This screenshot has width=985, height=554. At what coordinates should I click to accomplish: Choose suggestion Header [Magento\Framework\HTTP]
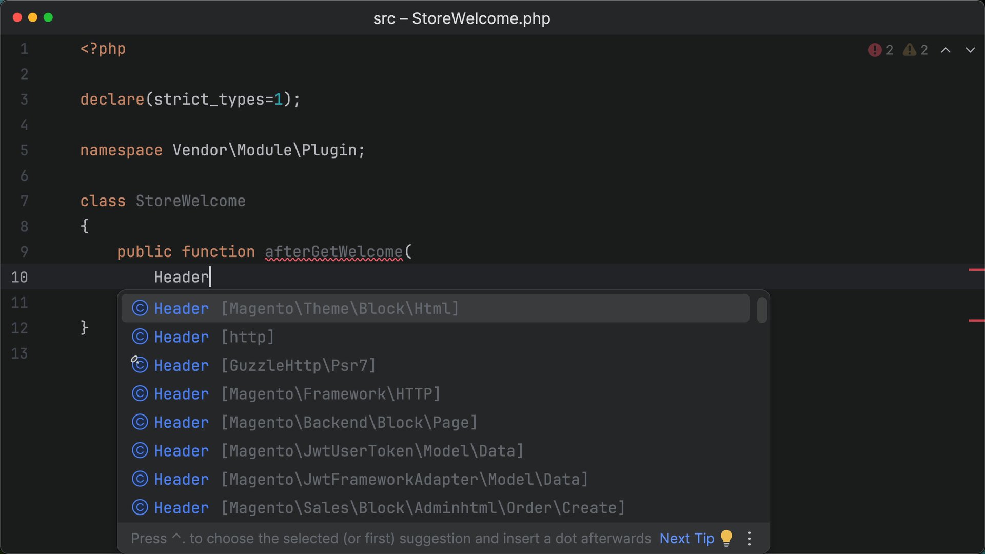435,393
